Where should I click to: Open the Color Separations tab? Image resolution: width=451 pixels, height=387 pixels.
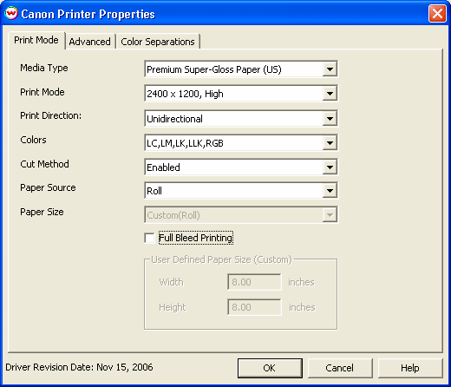[158, 42]
